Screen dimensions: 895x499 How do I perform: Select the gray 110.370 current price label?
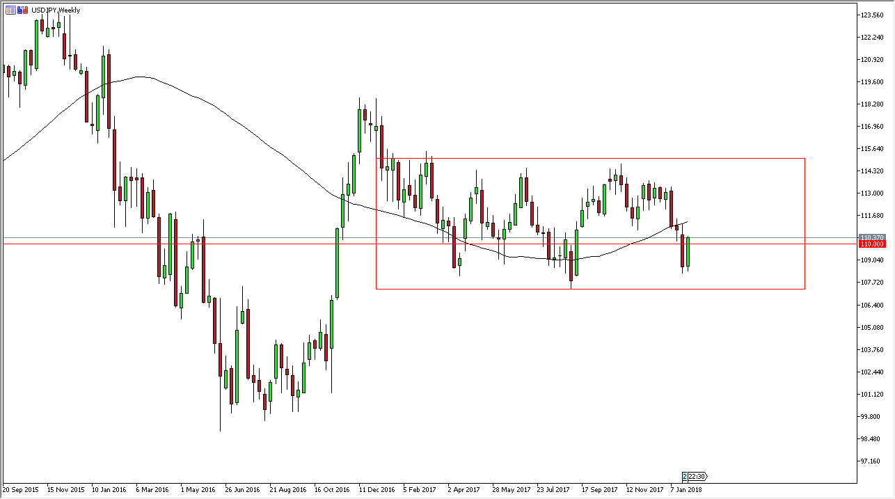[872, 237]
